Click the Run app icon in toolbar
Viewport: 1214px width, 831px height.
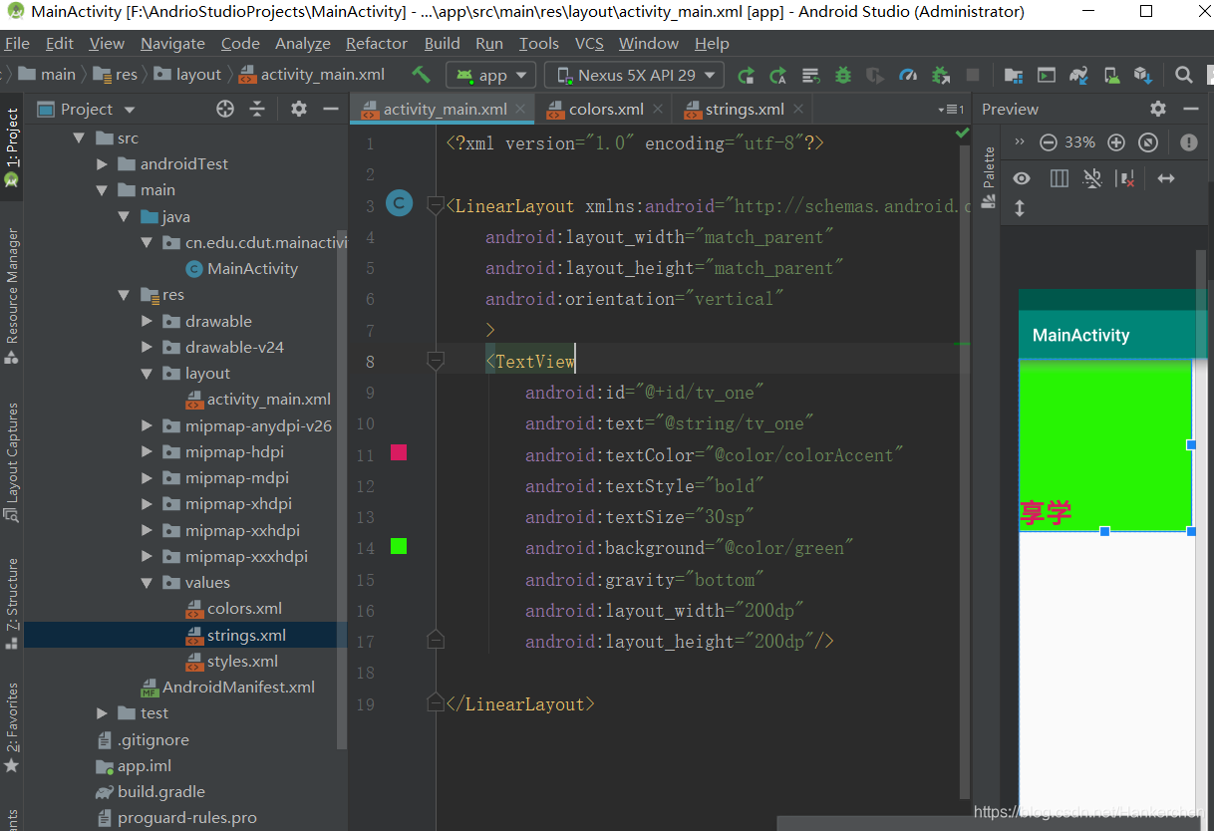[x=746, y=75]
